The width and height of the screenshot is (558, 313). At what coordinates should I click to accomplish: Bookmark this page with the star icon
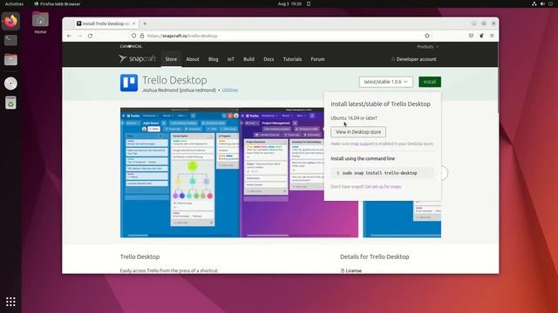point(427,36)
